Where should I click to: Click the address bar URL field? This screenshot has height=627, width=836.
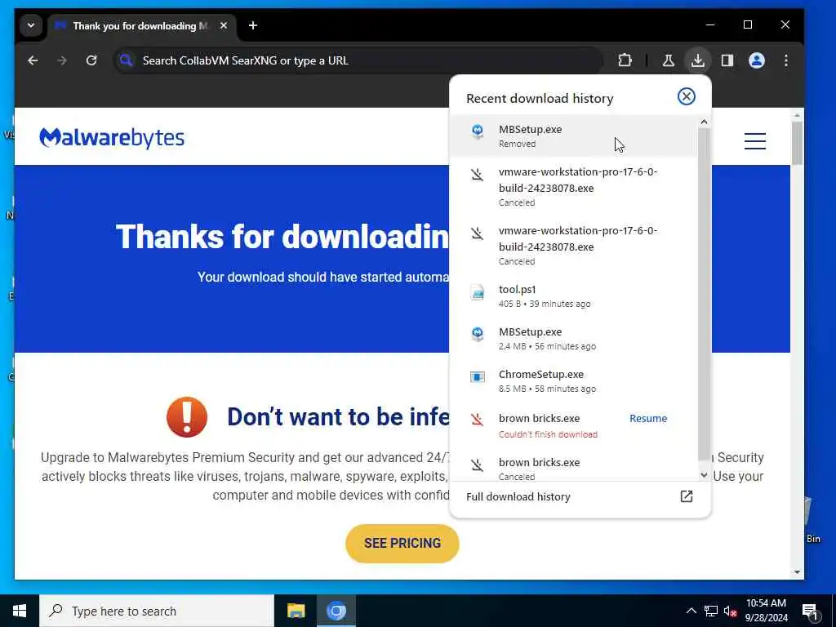coord(358,60)
